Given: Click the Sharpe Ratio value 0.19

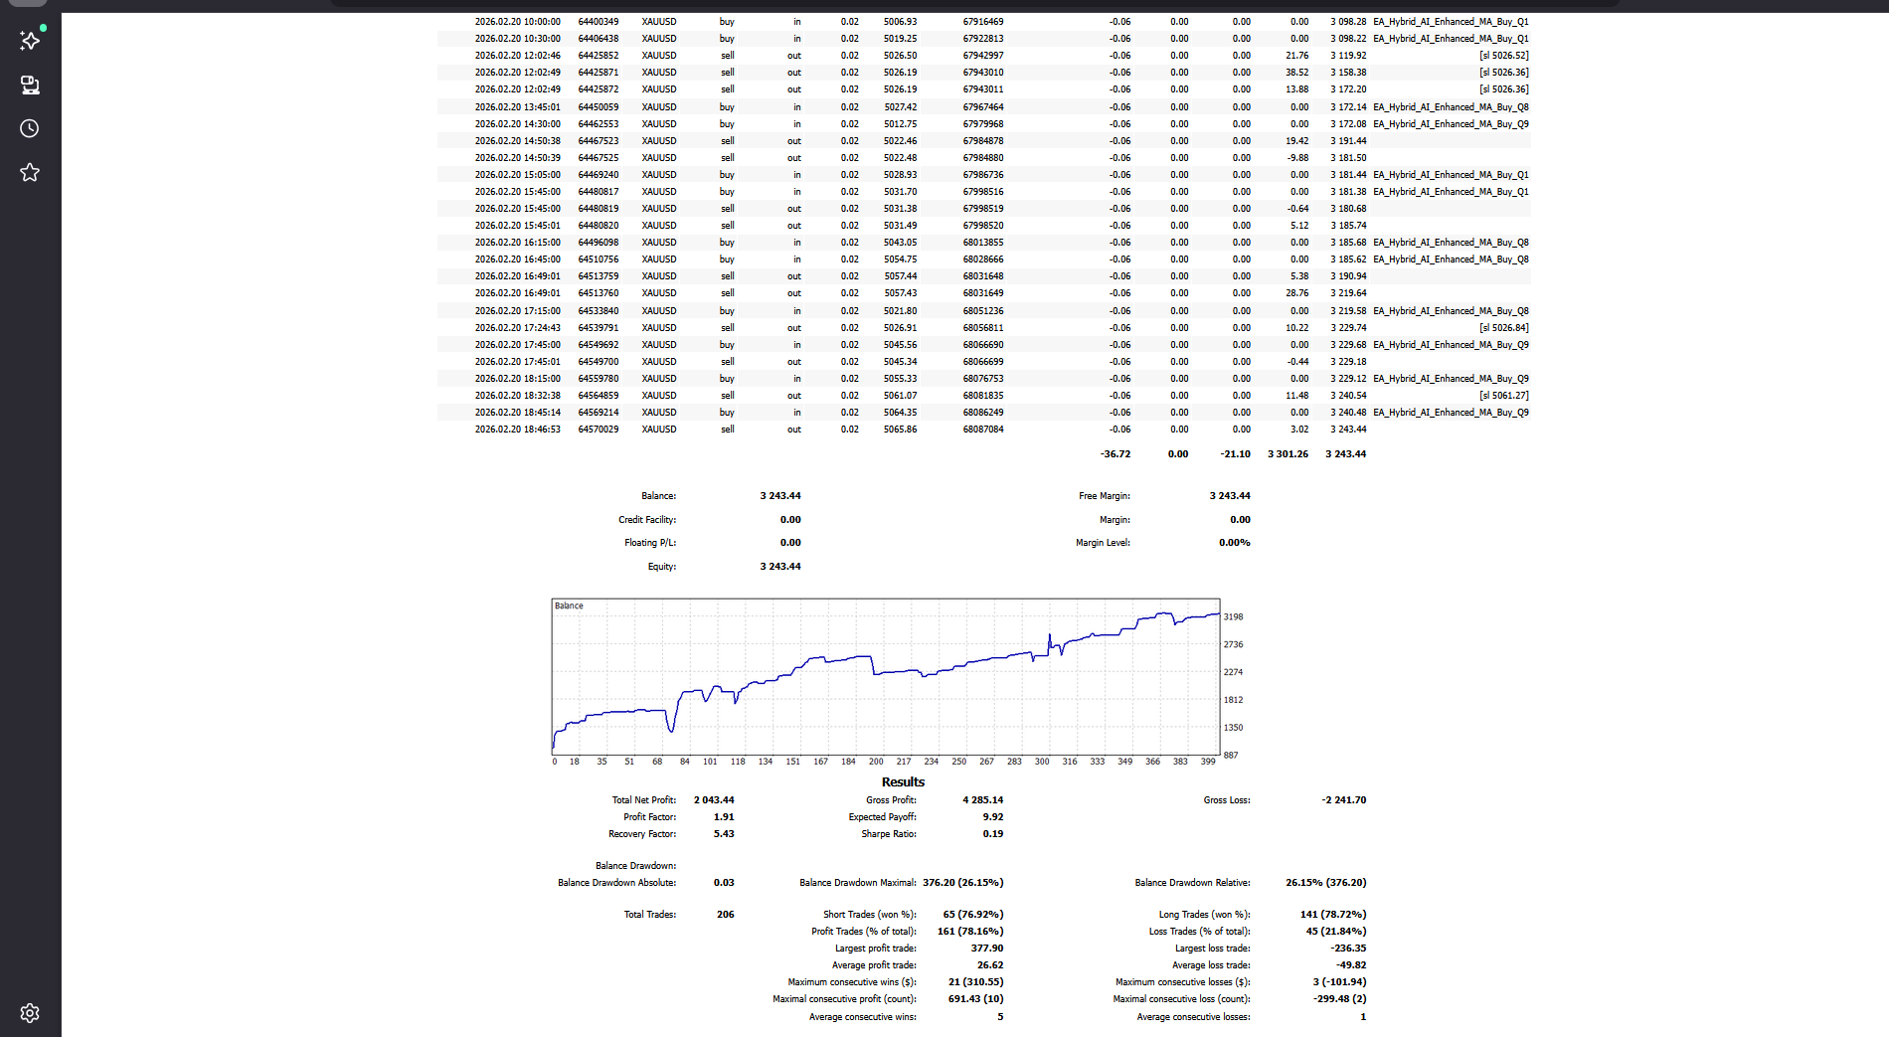Looking at the screenshot, I should click(992, 834).
